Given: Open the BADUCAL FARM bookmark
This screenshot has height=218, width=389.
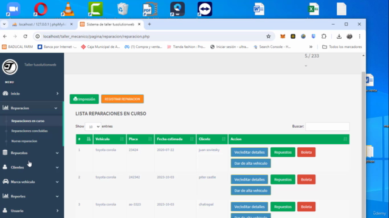Looking at the screenshot, I should click(18, 47).
